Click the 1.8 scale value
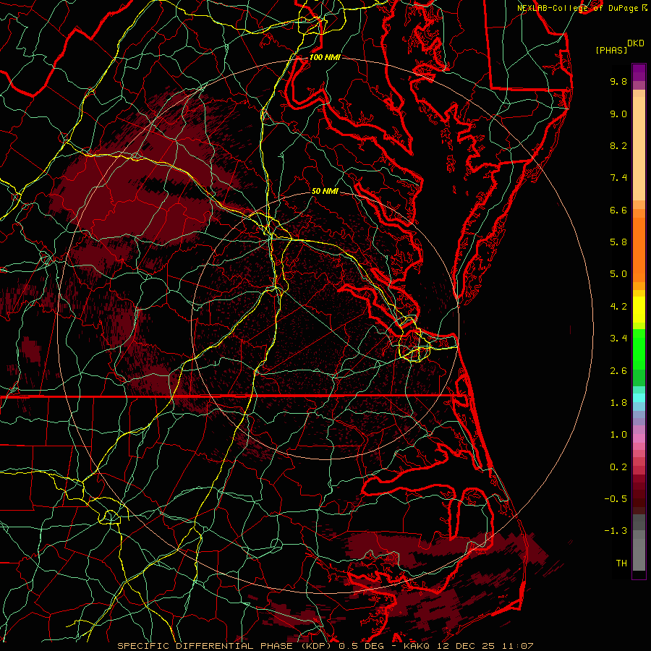 pyautogui.click(x=618, y=403)
